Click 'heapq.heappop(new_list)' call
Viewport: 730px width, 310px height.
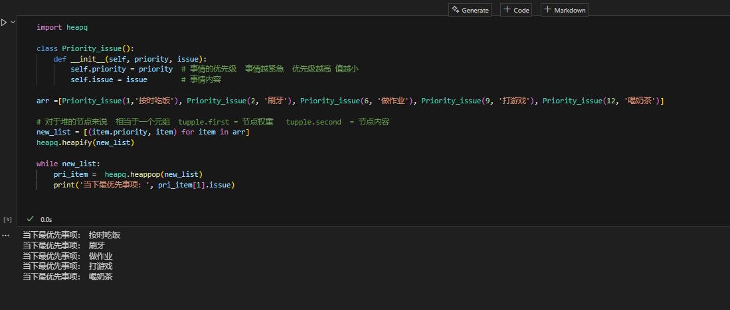tap(153, 174)
